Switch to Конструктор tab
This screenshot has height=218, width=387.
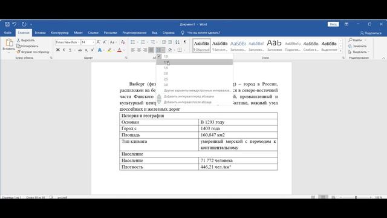click(60, 33)
